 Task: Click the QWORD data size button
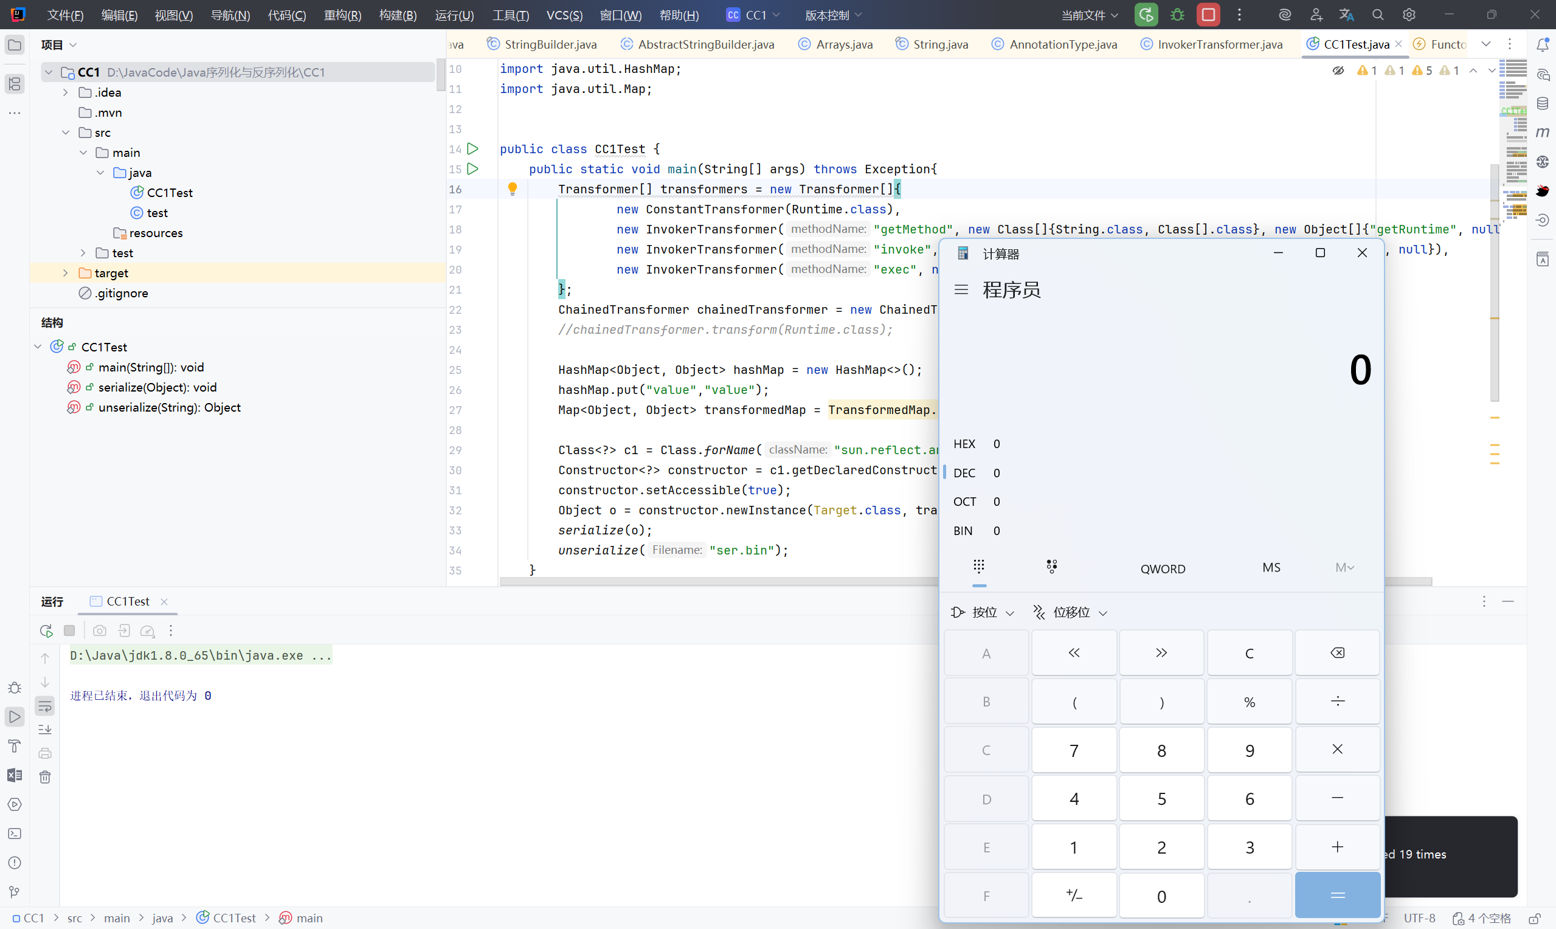[x=1163, y=568]
